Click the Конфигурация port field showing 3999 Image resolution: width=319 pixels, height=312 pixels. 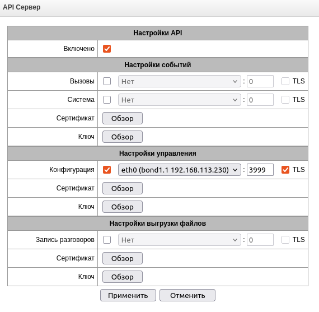pyautogui.click(x=260, y=170)
